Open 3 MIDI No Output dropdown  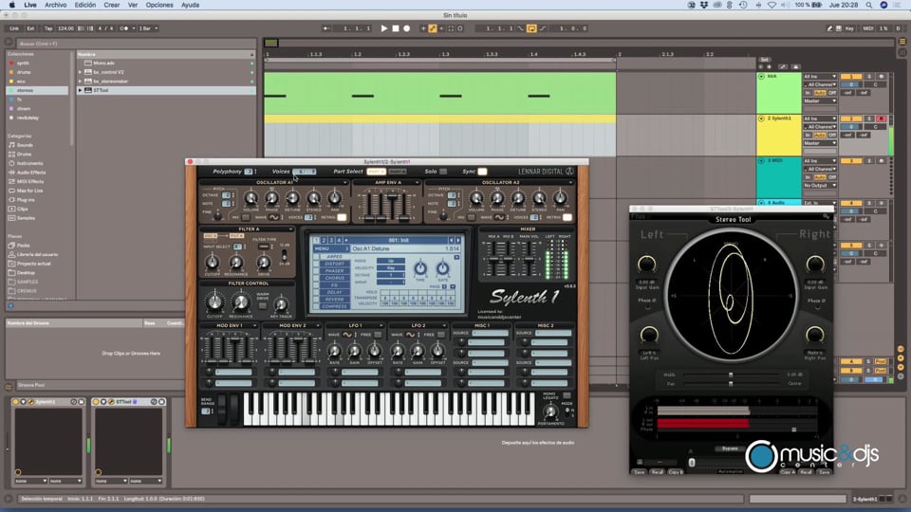tap(820, 185)
